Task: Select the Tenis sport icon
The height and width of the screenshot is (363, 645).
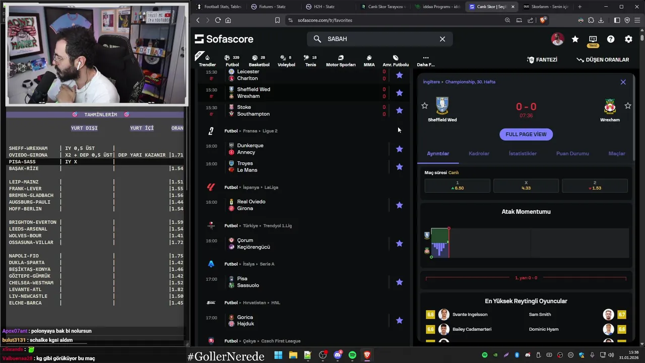Action: [x=310, y=60]
